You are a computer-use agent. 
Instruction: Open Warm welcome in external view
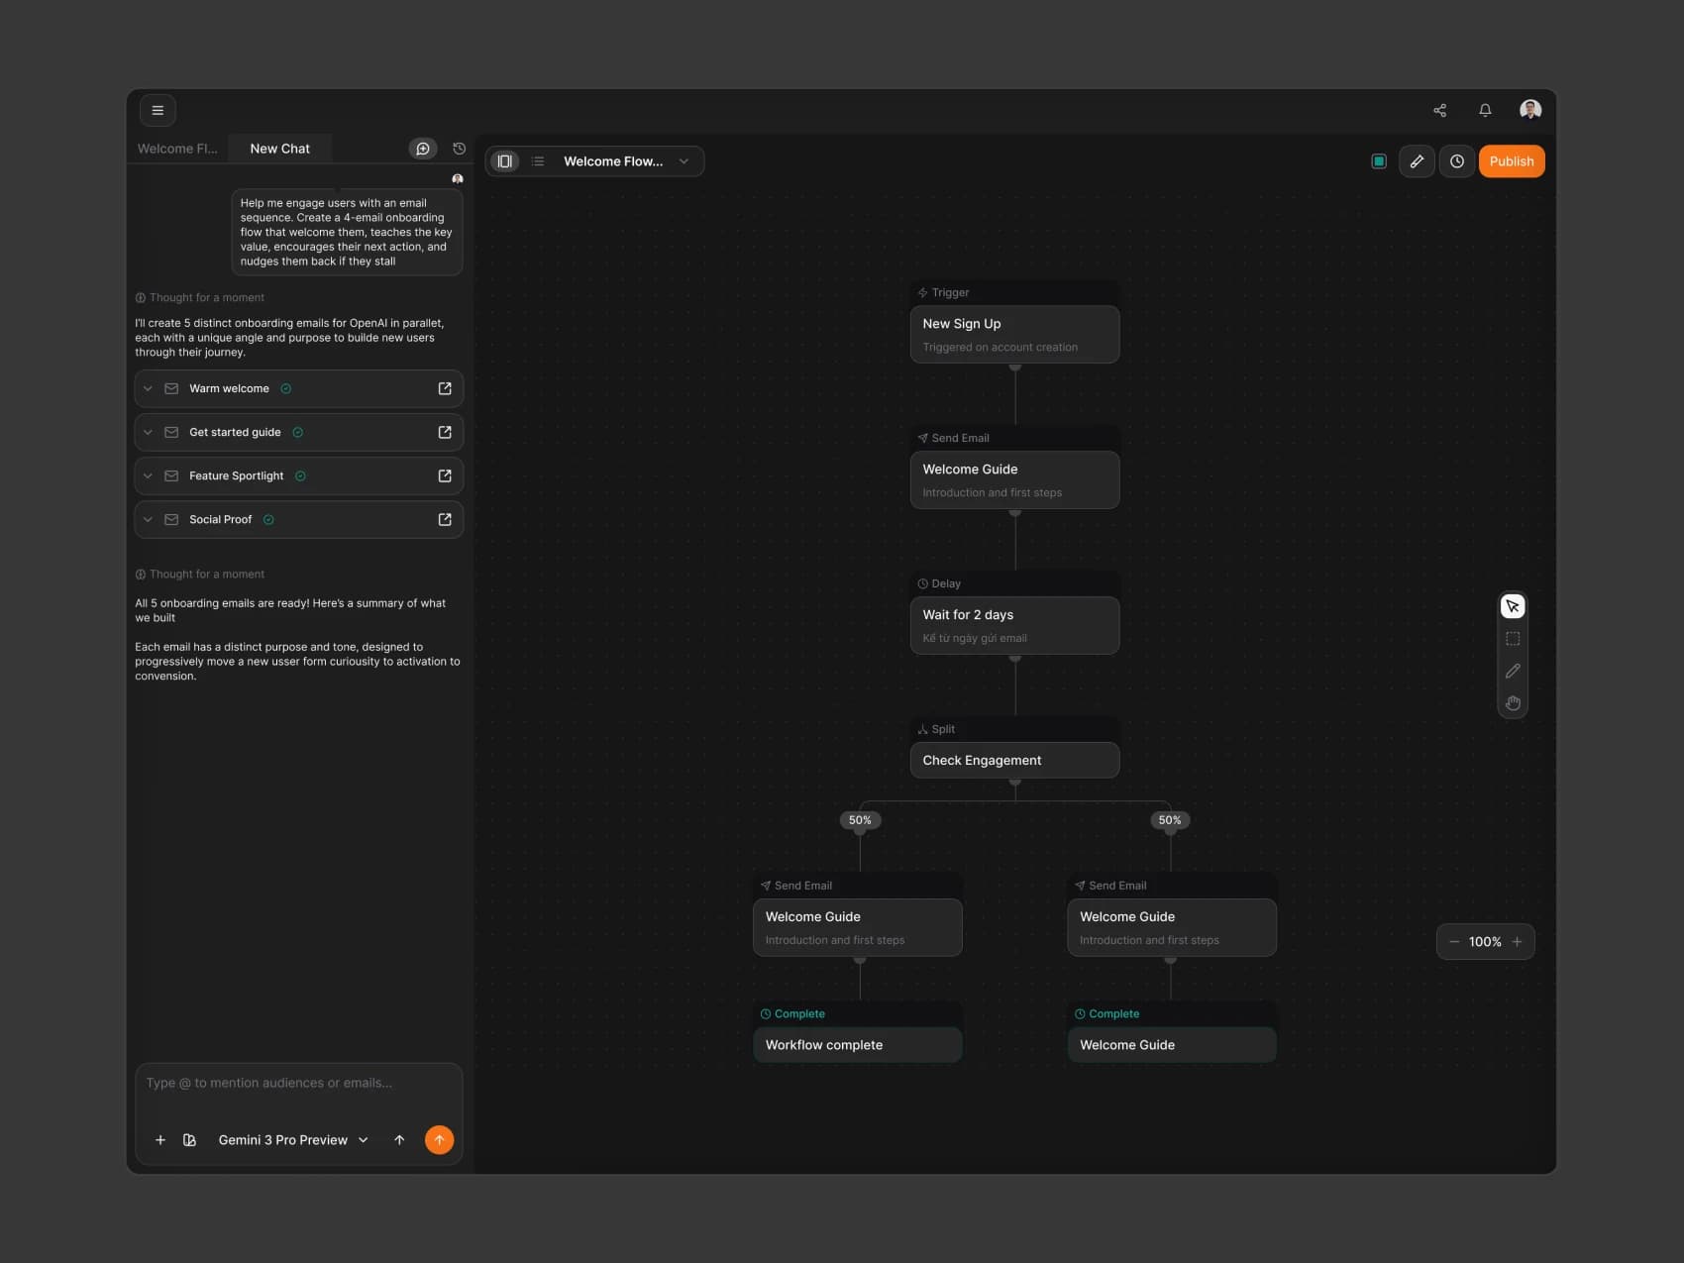(445, 388)
